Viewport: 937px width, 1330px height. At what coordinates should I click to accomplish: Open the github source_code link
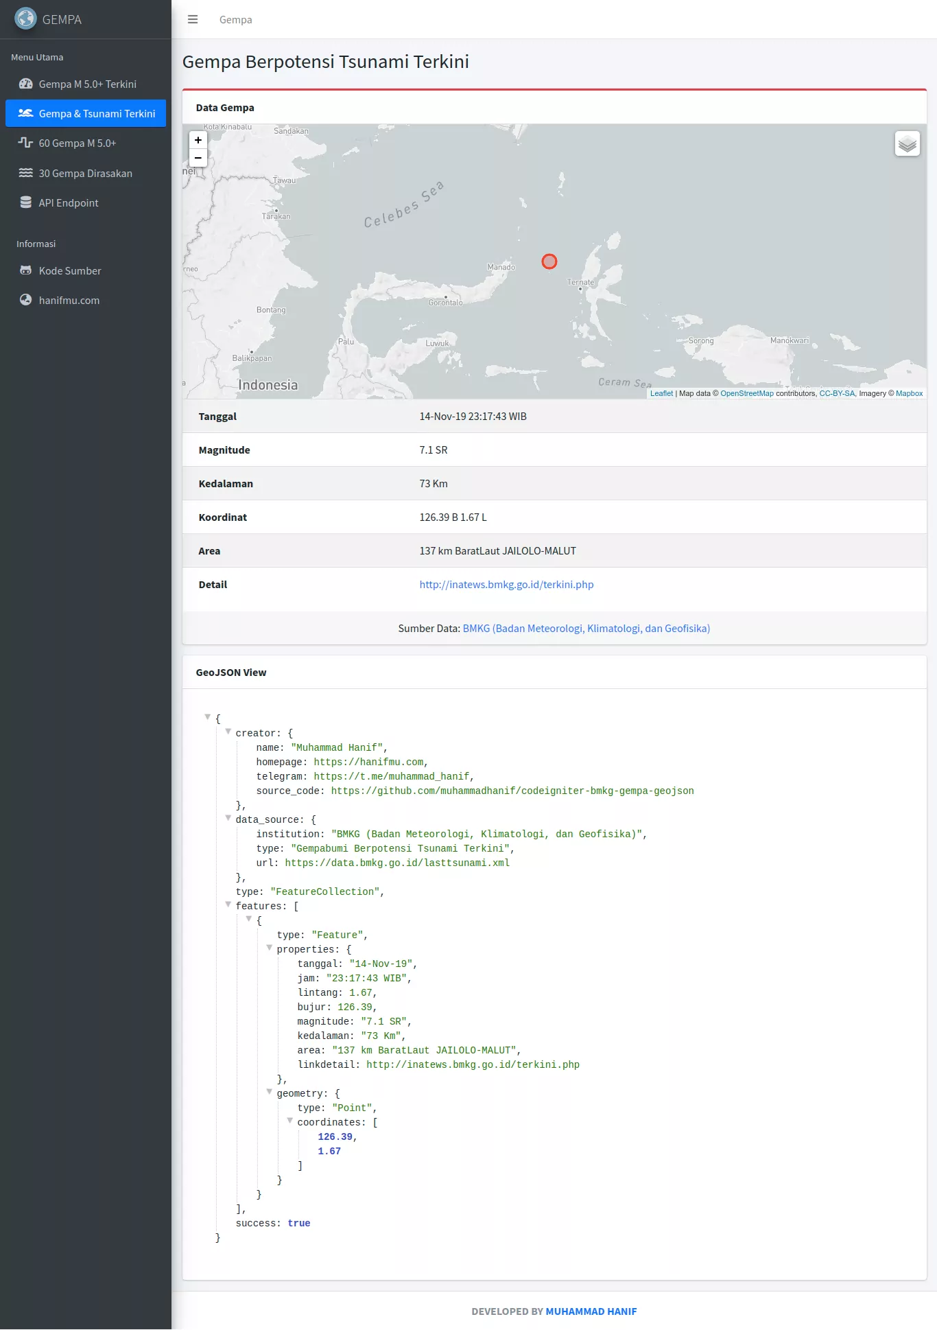point(512,791)
